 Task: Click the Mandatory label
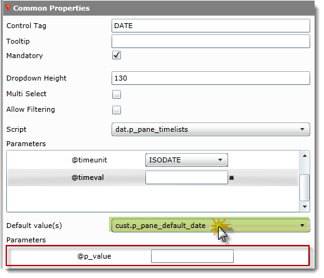24,56
